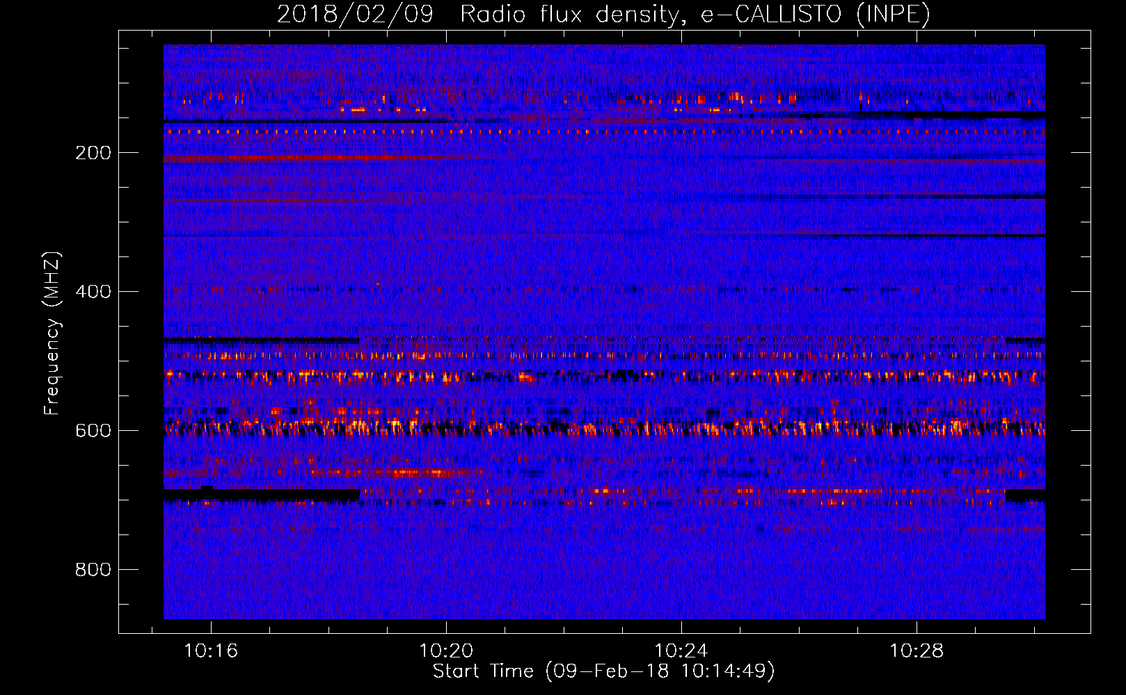Click the '10:24' time tick label
Screen dimensions: 1126x695
coord(681,651)
